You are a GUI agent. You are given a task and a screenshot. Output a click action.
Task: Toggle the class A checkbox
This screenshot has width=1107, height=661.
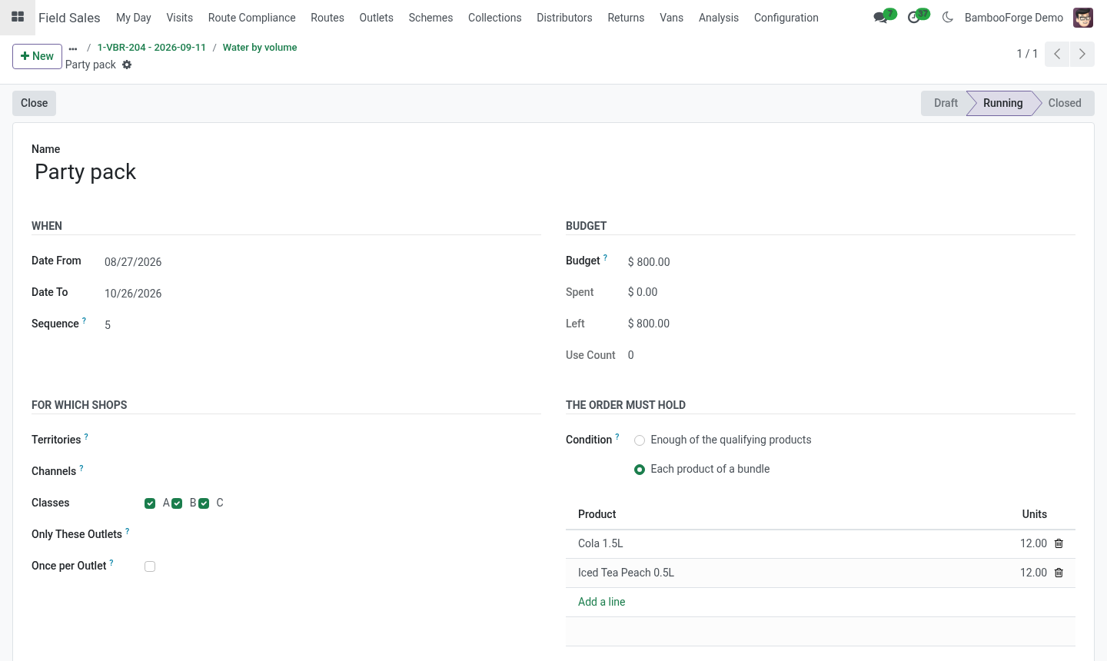[150, 503]
